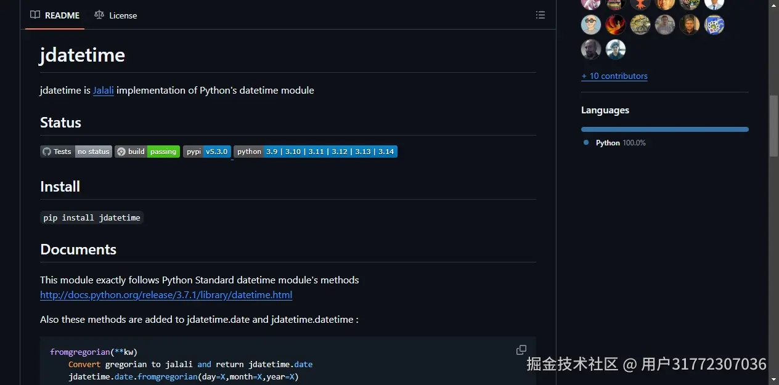Open the grey-sweater man with glasses avatar
The image size is (779, 385).
[x=665, y=25]
